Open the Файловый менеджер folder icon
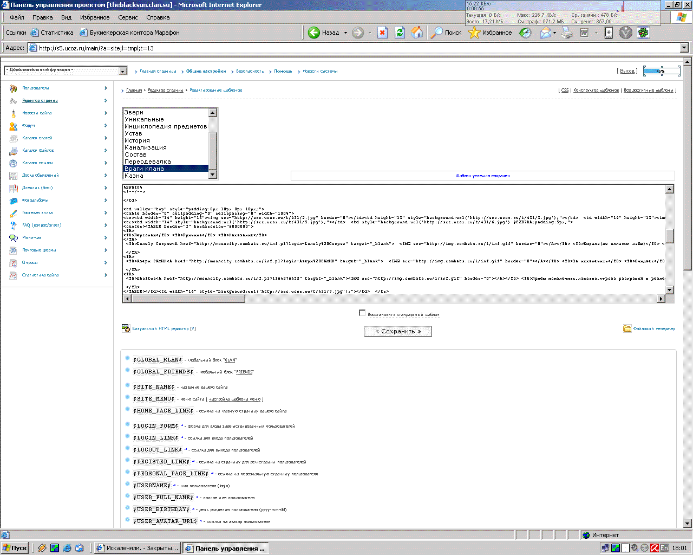This screenshot has height=555, width=693. pos(627,328)
